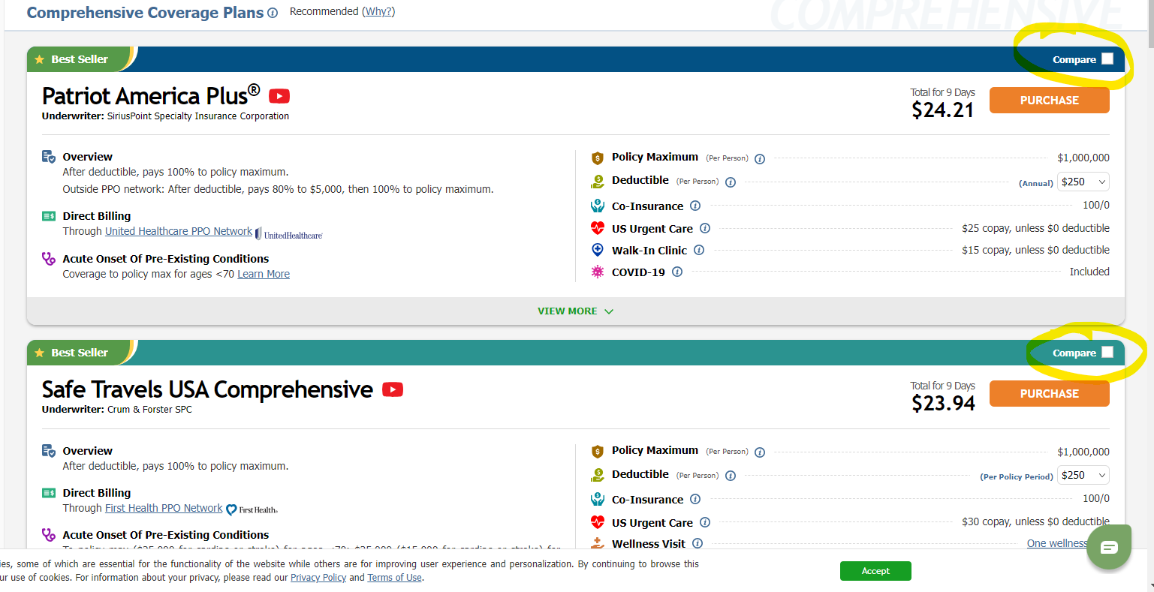
Task: Click info icon beside Comprehensive Coverage Plans
Action: pyautogui.click(x=273, y=13)
